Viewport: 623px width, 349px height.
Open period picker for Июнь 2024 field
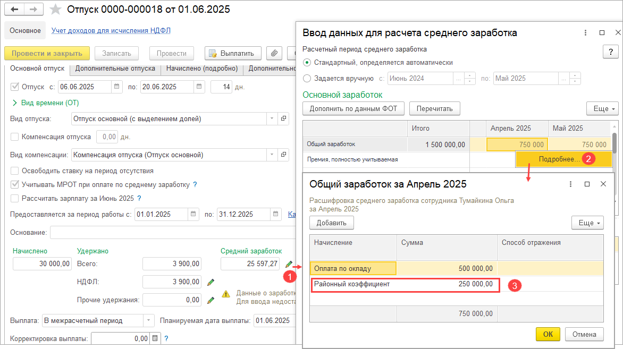coord(459,79)
